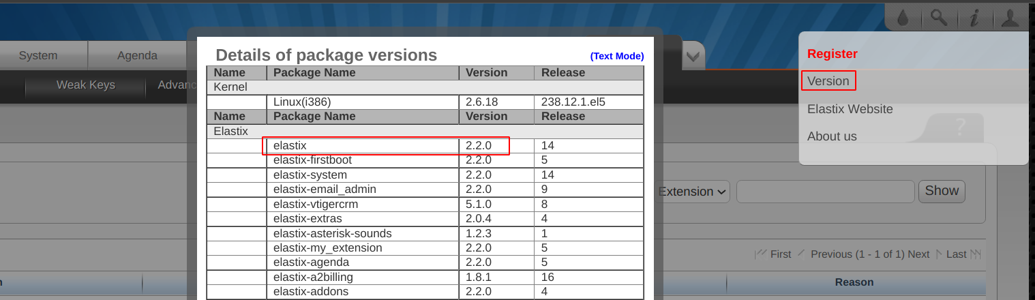This screenshot has width=1035, height=300.
Task: Click elastix-addons package name
Action: 311,291
